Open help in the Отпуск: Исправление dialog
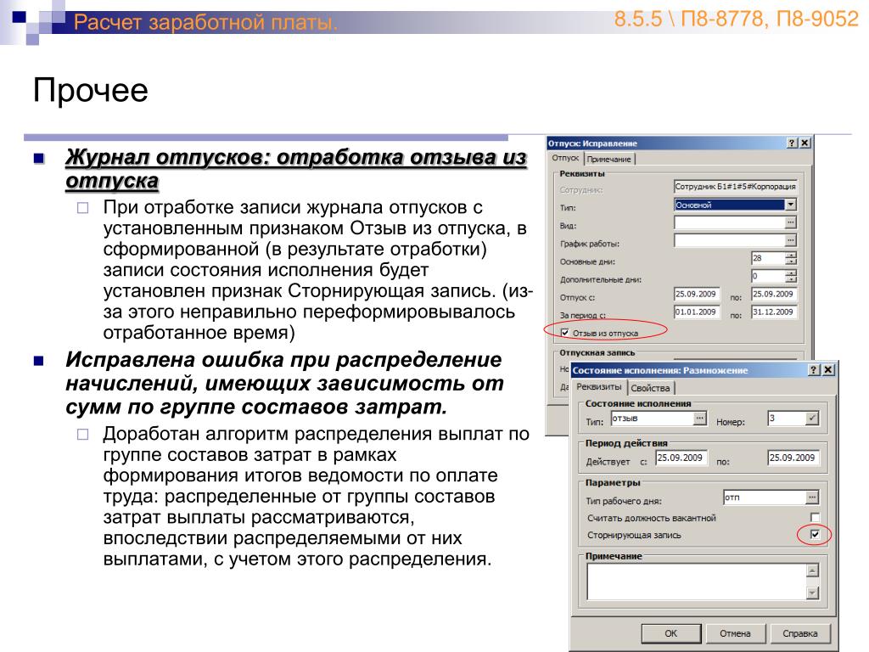 pos(792,143)
